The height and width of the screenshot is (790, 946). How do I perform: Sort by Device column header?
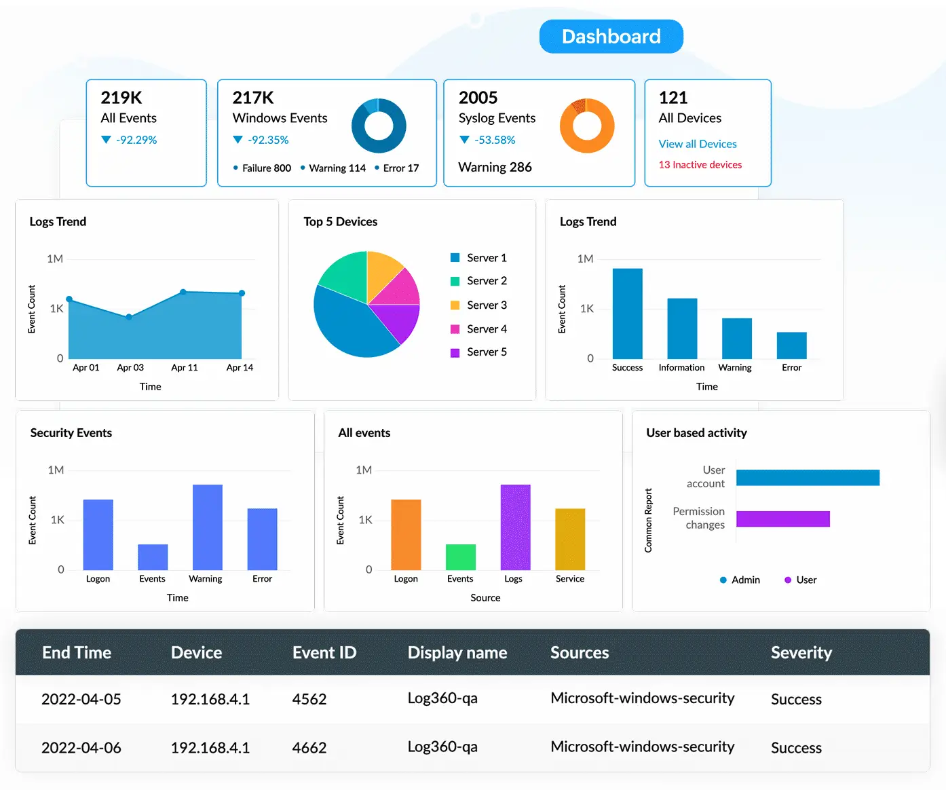[196, 653]
